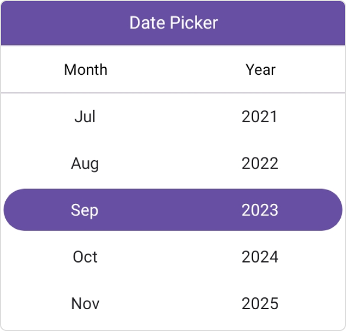This screenshot has width=346, height=331.
Task: Choose Aug from the month list
Action: pos(85,163)
